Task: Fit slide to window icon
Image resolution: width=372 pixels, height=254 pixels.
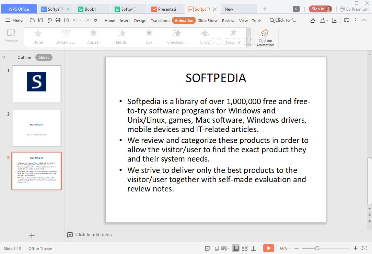Action: [x=364, y=248]
